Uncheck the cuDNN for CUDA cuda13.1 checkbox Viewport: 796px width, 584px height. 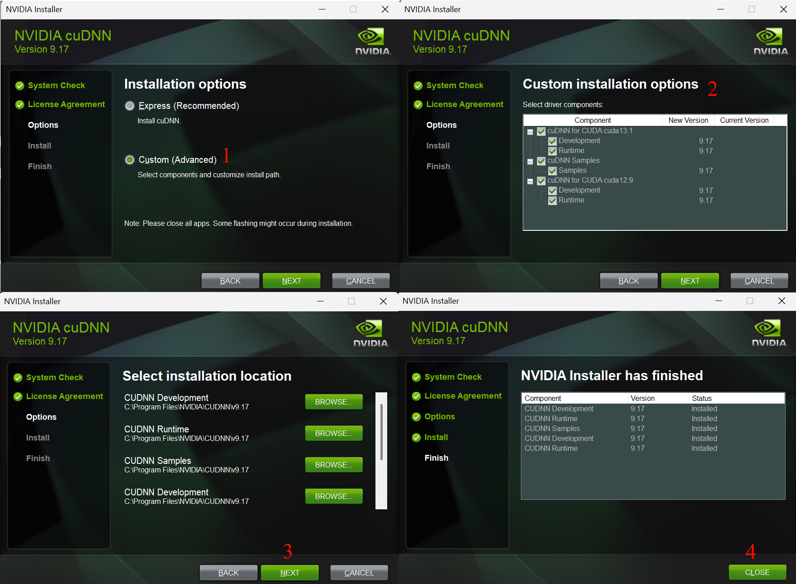pos(541,131)
